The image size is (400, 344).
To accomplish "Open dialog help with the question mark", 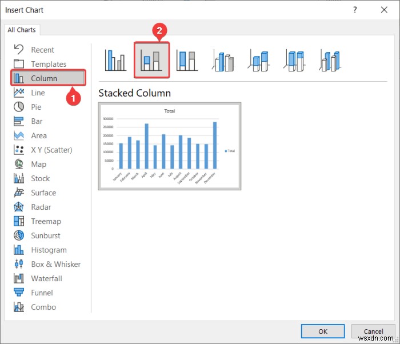I will tap(355, 10).
